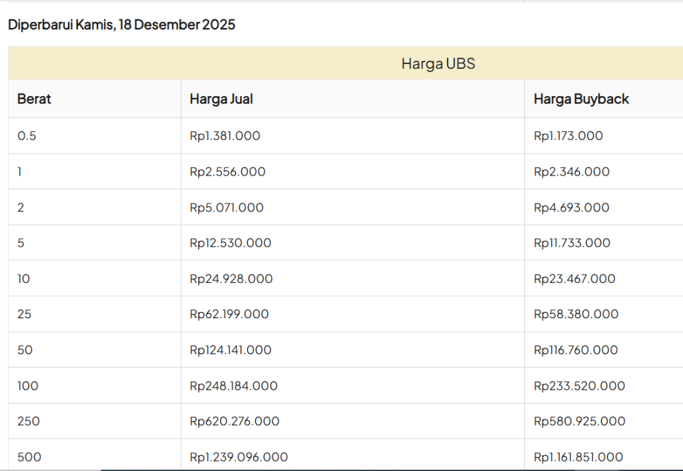Select the Rp4.693.000 buyback cell
The image size is (683, 471).
click(572, 207)
